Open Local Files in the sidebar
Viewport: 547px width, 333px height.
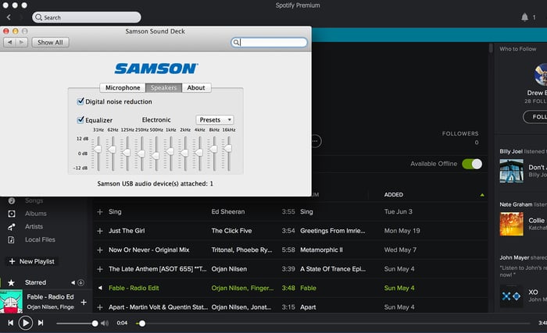click(40, 239)
